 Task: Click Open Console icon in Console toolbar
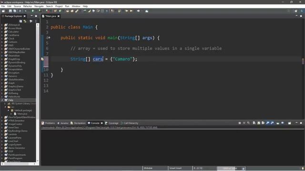290,123
